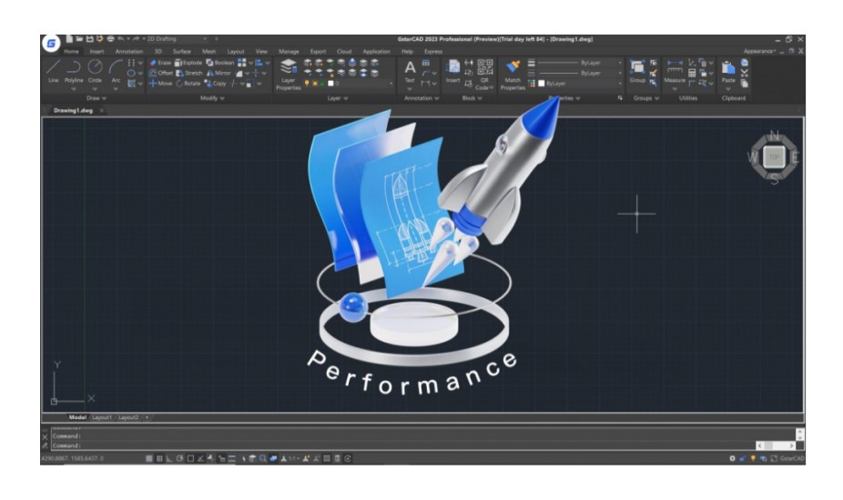Click the command line horizontal scrollbar
Viewport: 843px width, 500px height.
pyautogui.click(x=776, y=445)
